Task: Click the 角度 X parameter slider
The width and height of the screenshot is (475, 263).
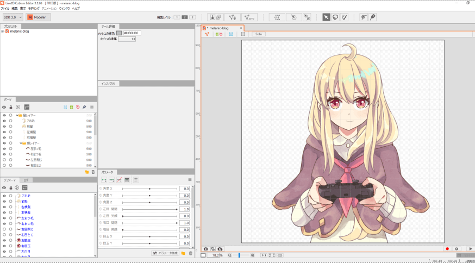Action: pyautogui.click(x=149, y=189)
